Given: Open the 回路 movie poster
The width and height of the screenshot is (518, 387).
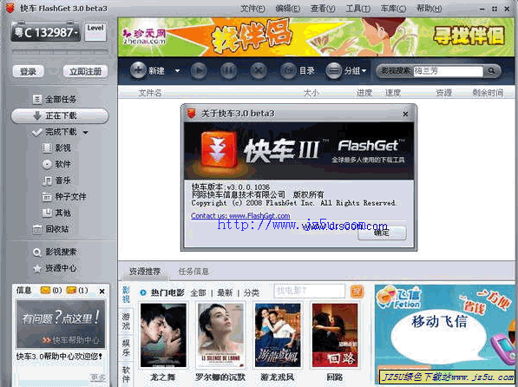Looking at the screenshot, I should point(335,336).
